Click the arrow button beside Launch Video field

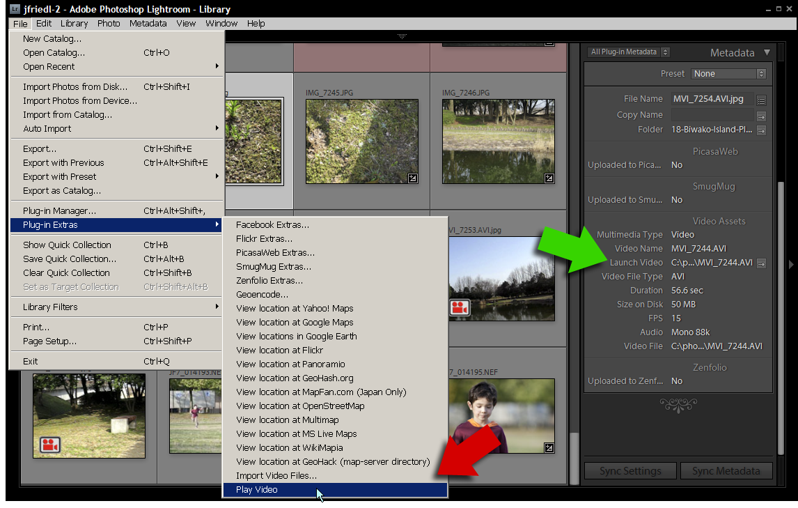click(761, 263)
